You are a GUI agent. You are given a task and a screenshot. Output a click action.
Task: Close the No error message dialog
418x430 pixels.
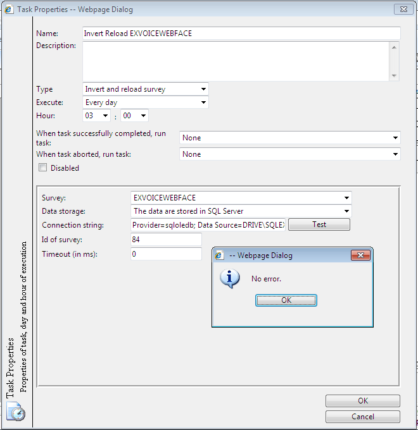[x=361, y=255]
